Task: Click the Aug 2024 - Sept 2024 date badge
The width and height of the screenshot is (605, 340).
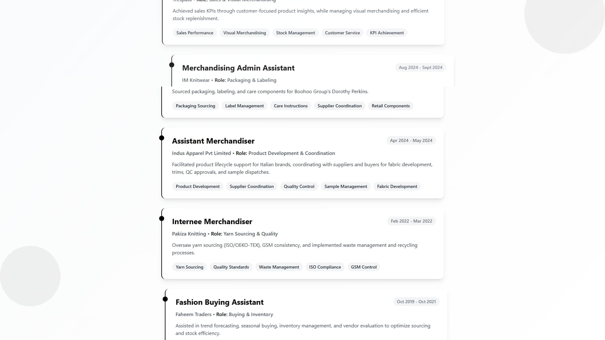Action: tap(420, 67)
